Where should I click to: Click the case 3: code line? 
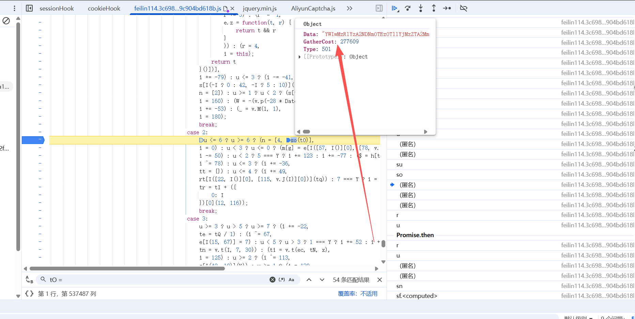coord(197,219)
